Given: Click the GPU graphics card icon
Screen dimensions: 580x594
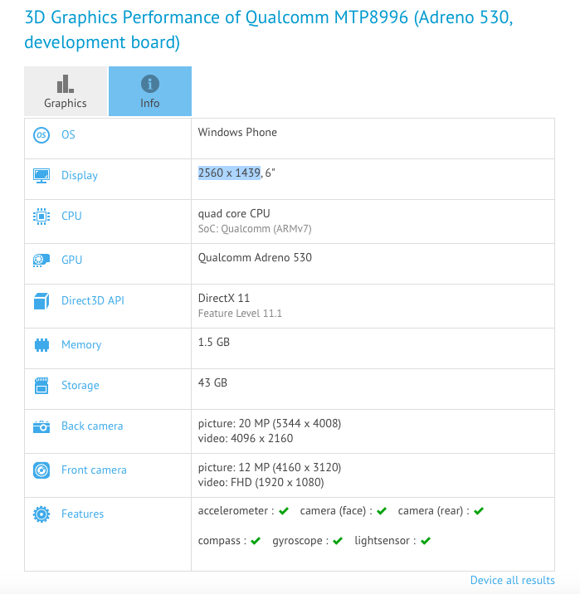Looking at the screenshot, I should (41, 260).
